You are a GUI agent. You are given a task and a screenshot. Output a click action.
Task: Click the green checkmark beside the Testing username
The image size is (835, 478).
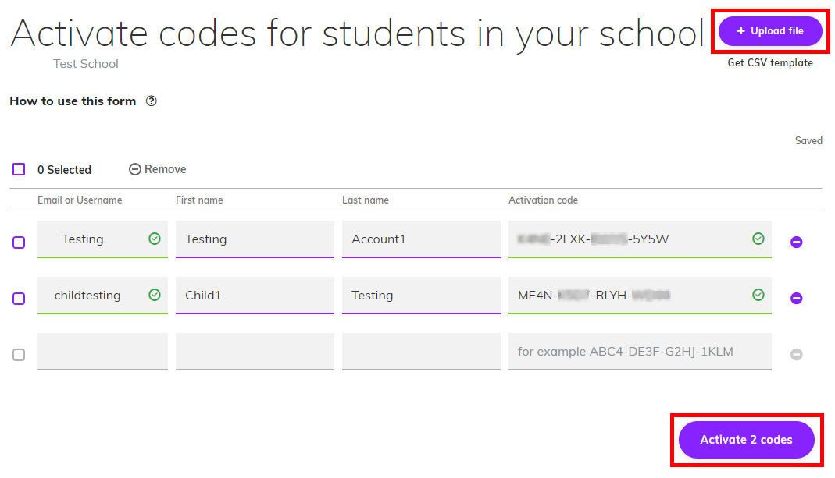coord(155,239)
